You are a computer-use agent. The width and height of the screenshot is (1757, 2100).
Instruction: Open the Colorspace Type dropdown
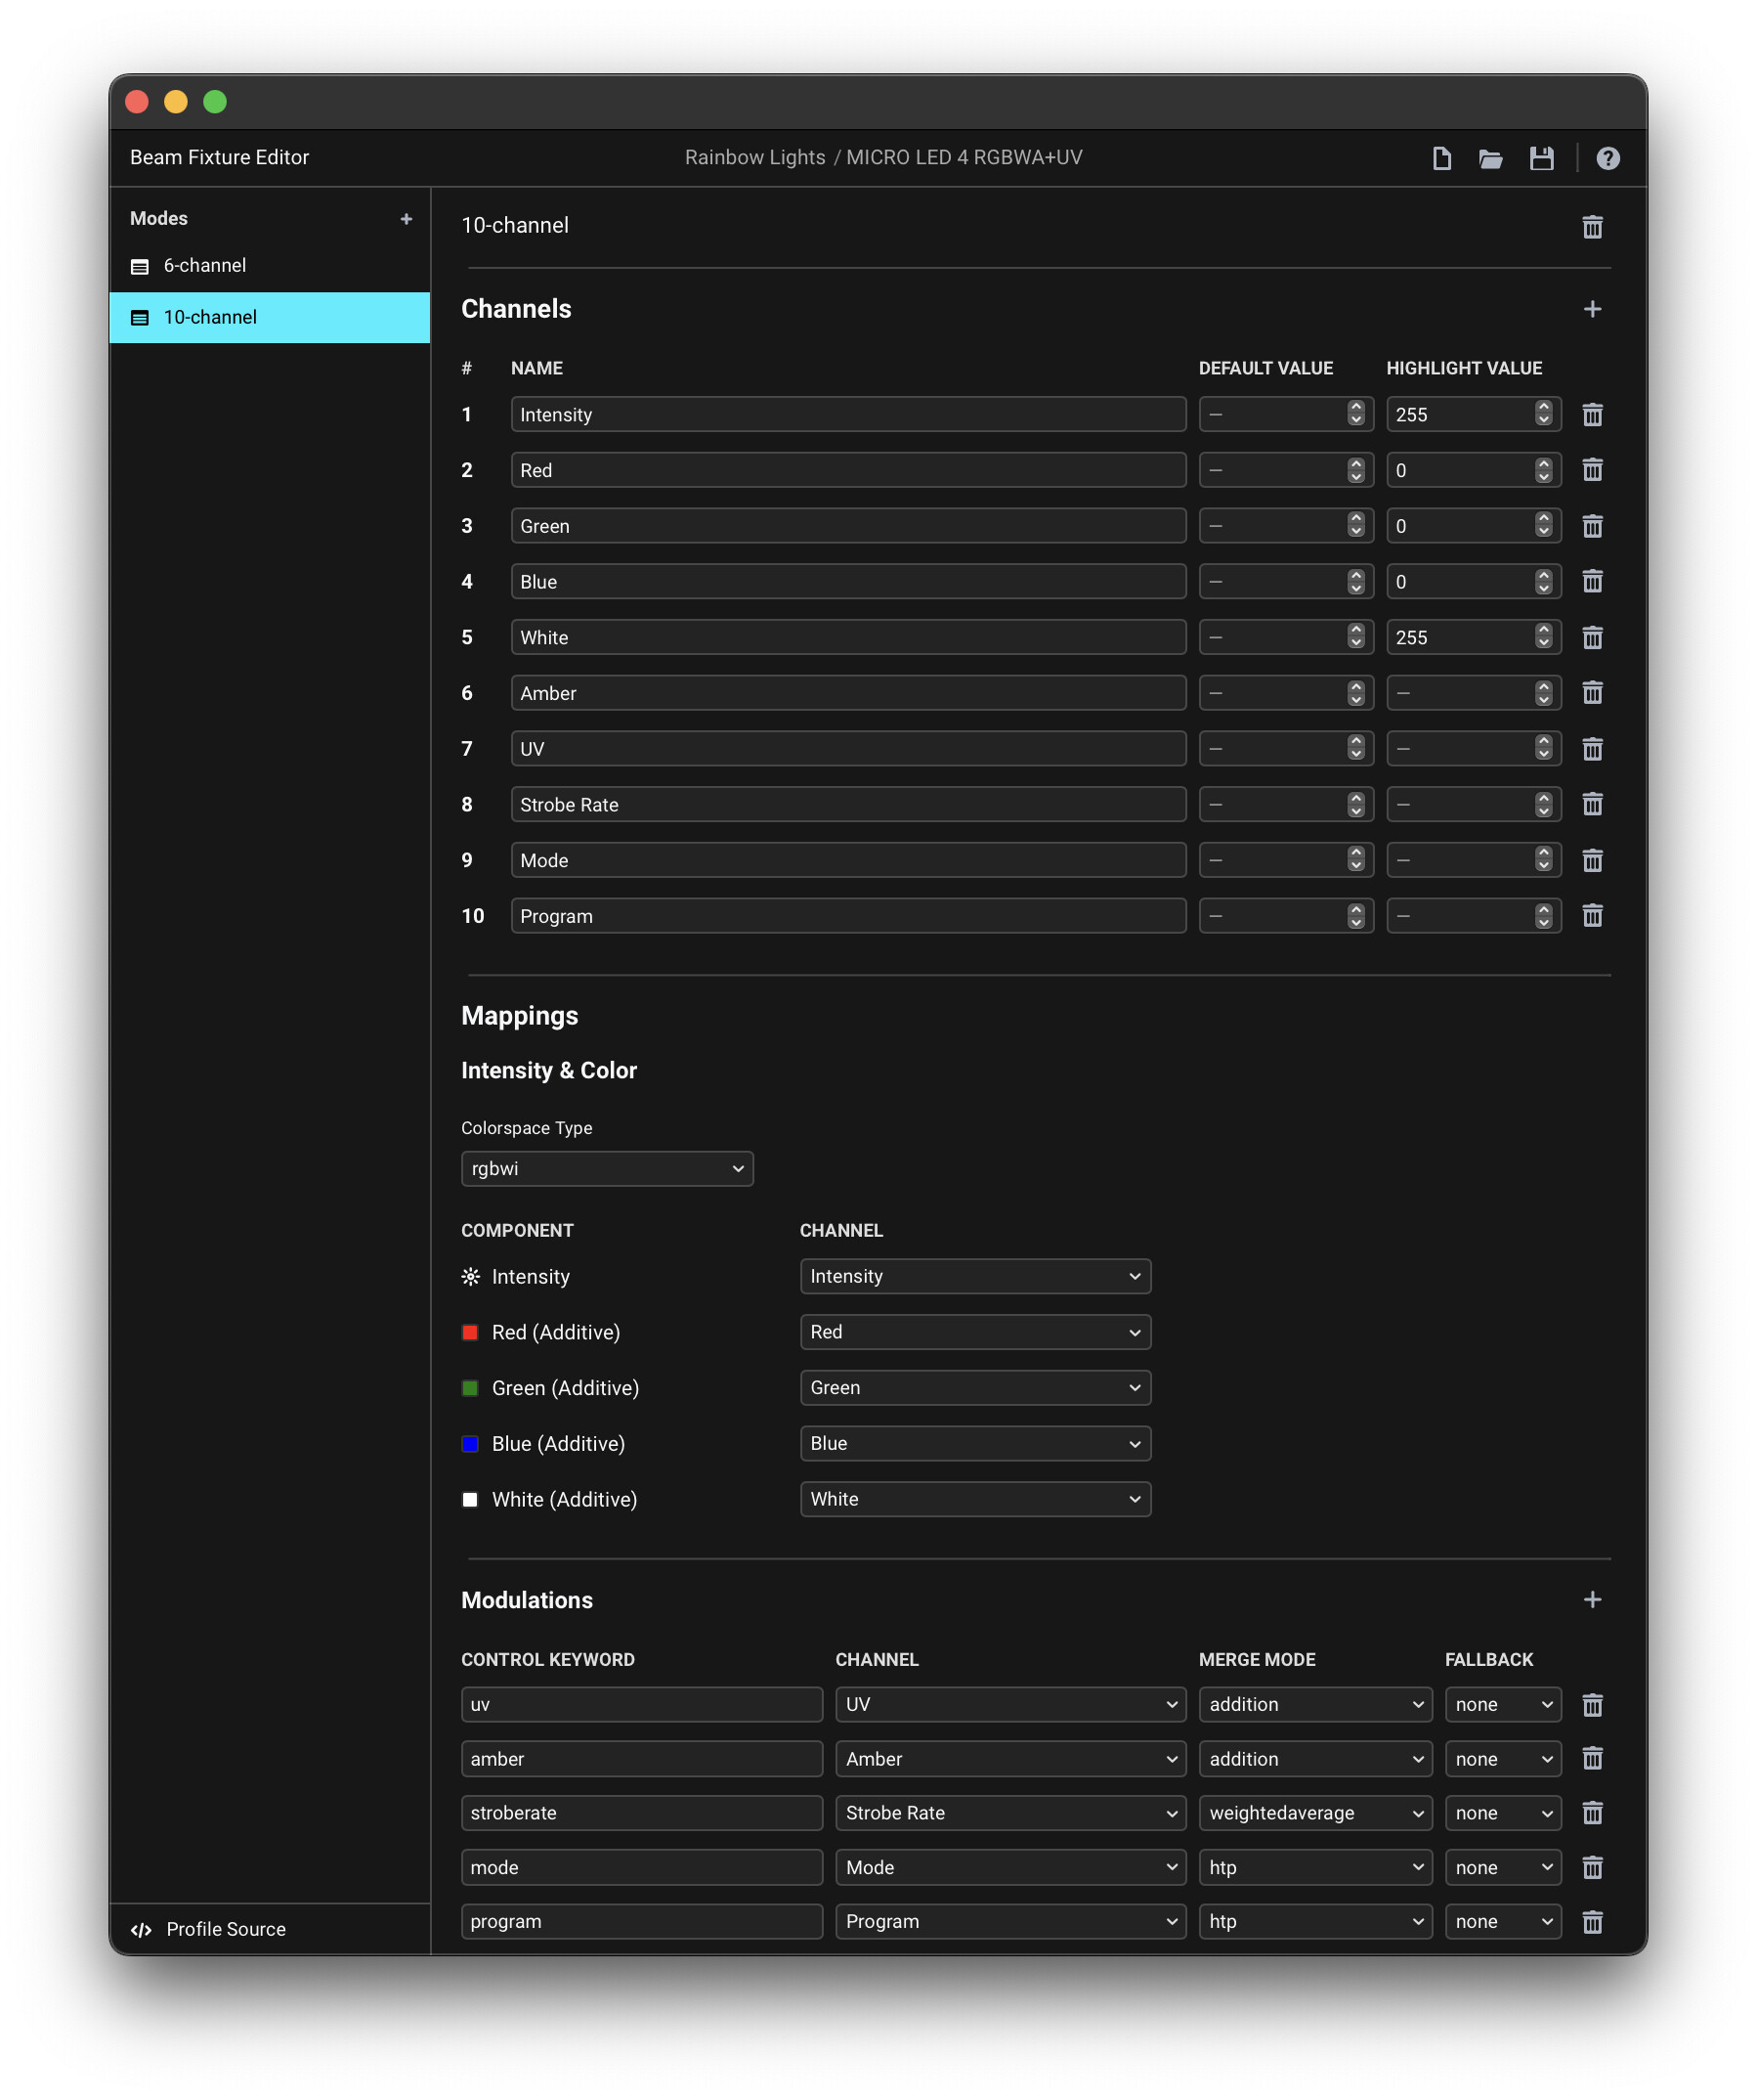[607, 1169]
